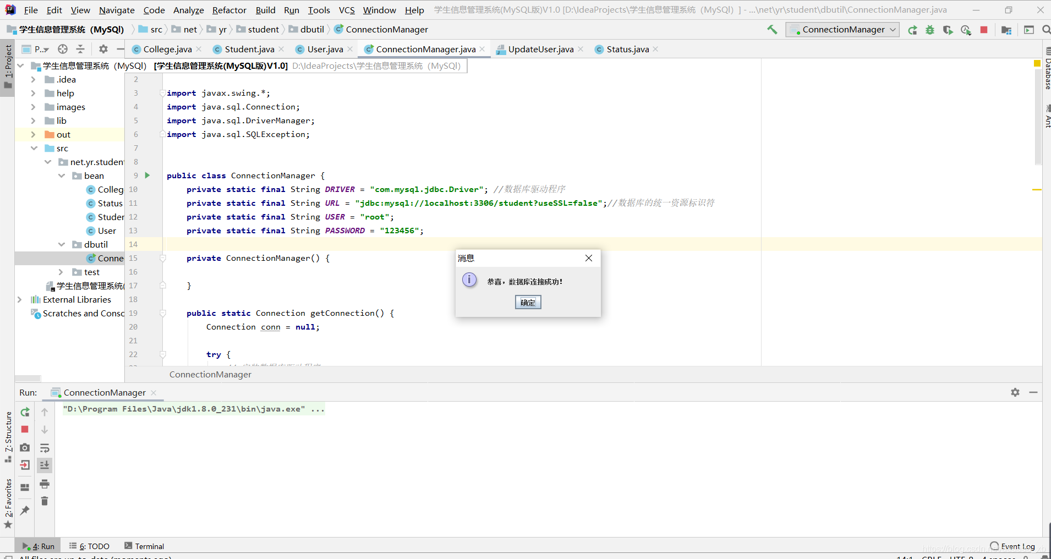The image size is (1051, 559).
Task: Click Run with Coverage icon in toolbar
Action: pyautogui.click(x=948, y=30)
